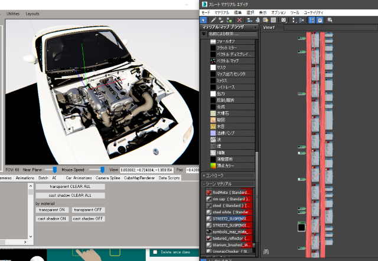Click the transparent ON button

click(53, 210)
